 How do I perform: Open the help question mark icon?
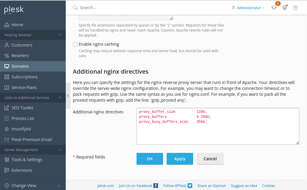[x=295, y=8]
